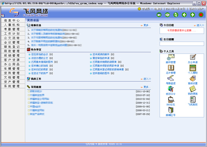Click the green refresh icon
This screenshot has height=147, width=207.
(x=176, y=15)
